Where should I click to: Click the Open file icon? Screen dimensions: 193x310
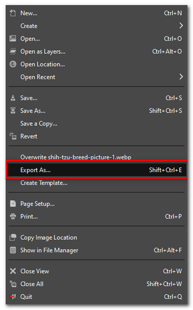click(13, 39)
